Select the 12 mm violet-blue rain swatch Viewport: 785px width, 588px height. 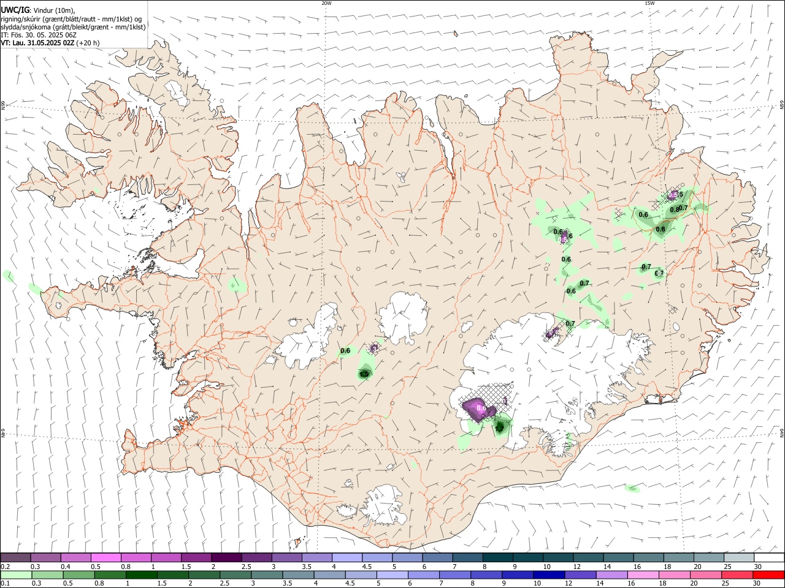tap(581, 574)
